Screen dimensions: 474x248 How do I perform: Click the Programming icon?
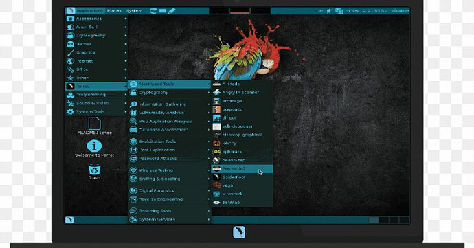[70, 95]
